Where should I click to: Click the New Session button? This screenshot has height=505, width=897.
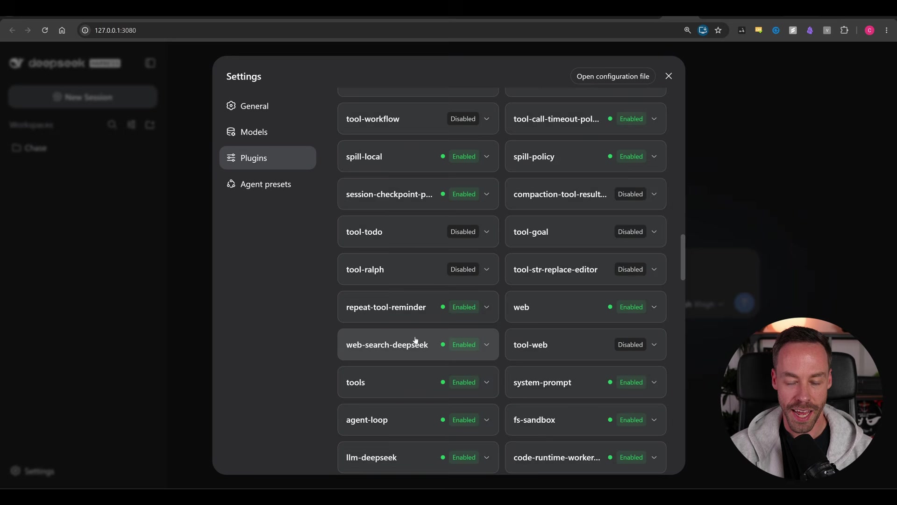pyautogui.click(x=83, y=97)
